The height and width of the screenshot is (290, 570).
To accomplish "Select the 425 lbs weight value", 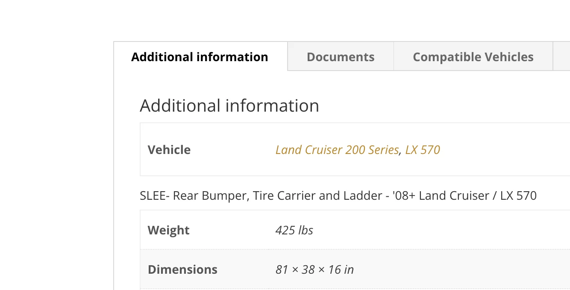I will click(x=294, y=230).
